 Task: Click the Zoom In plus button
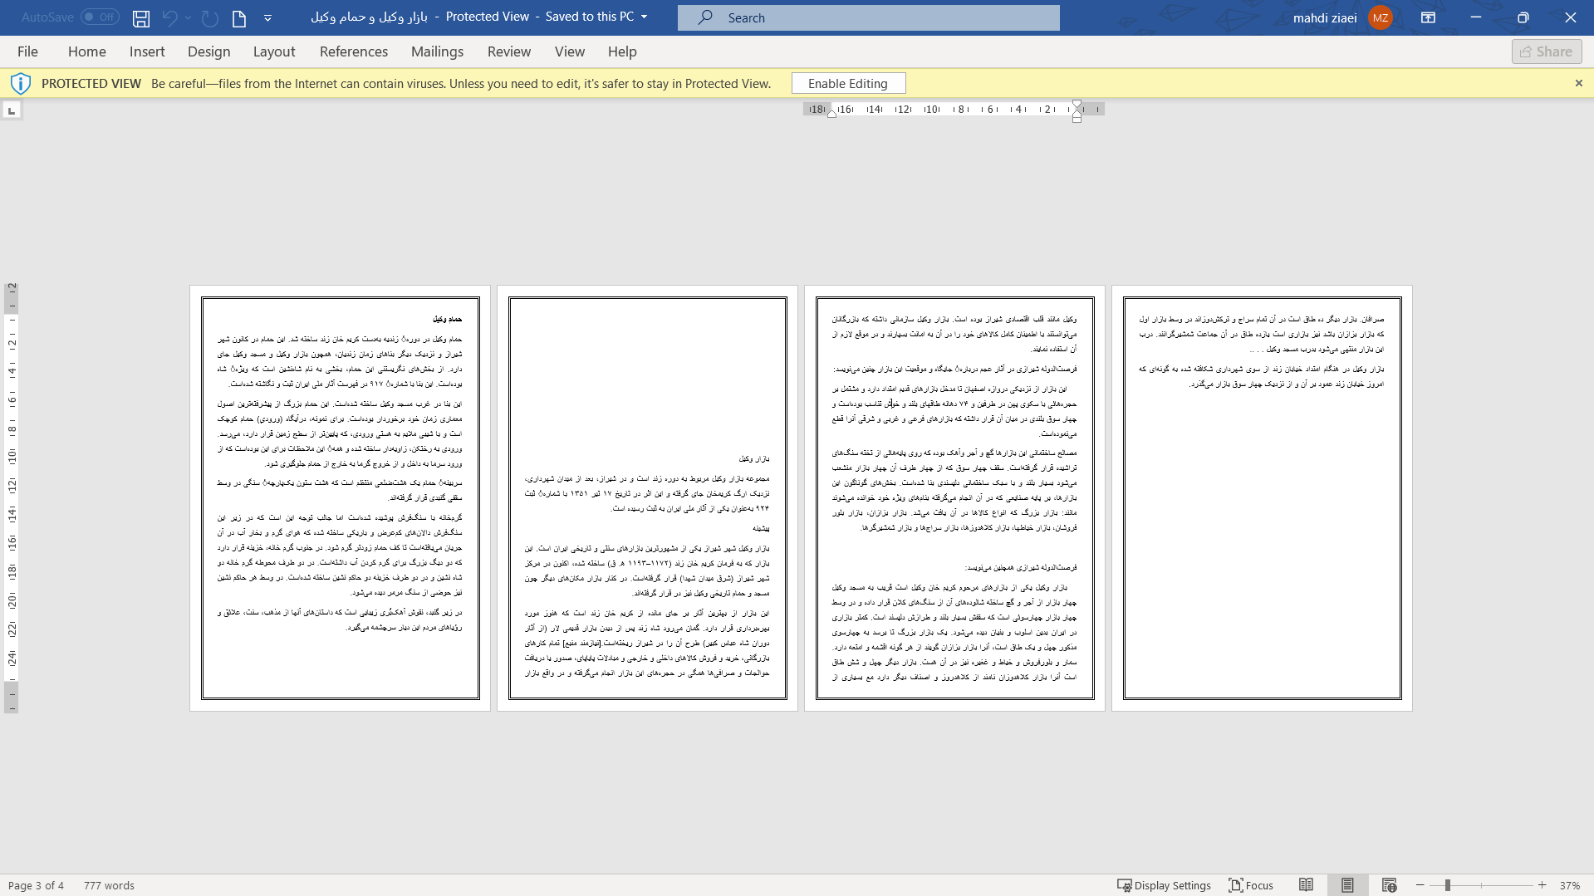point(1543,885)
